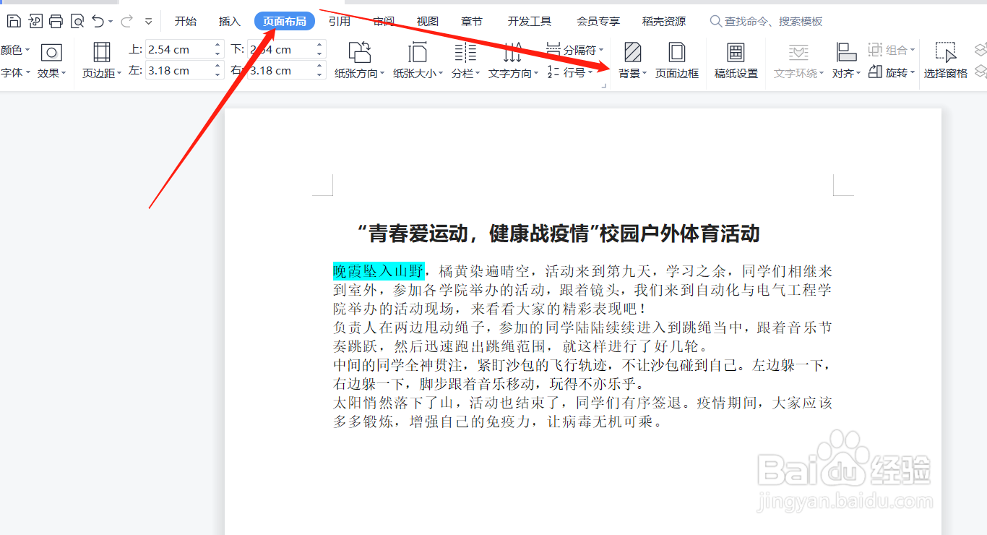The width and height of the screenshot is (987, 535).
Task: Click the export file icon next to Save
Action: tap(35, 21)
